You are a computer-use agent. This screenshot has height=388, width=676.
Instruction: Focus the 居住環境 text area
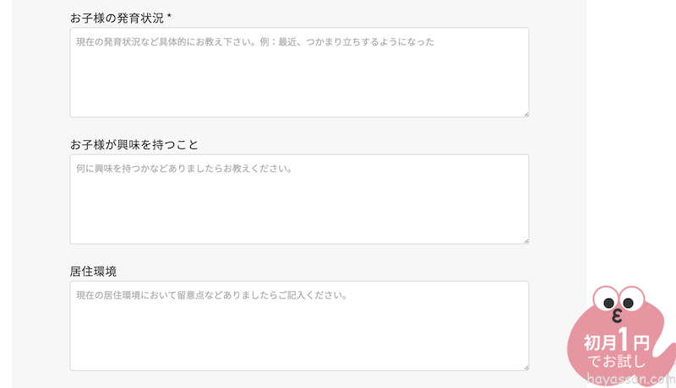point(299,333)
